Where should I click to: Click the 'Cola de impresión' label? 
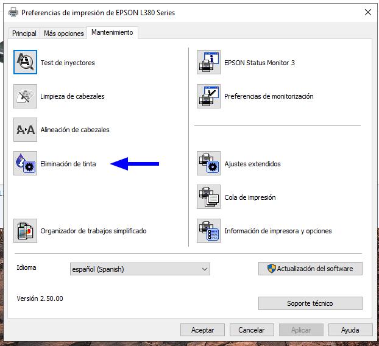(250, 197)
